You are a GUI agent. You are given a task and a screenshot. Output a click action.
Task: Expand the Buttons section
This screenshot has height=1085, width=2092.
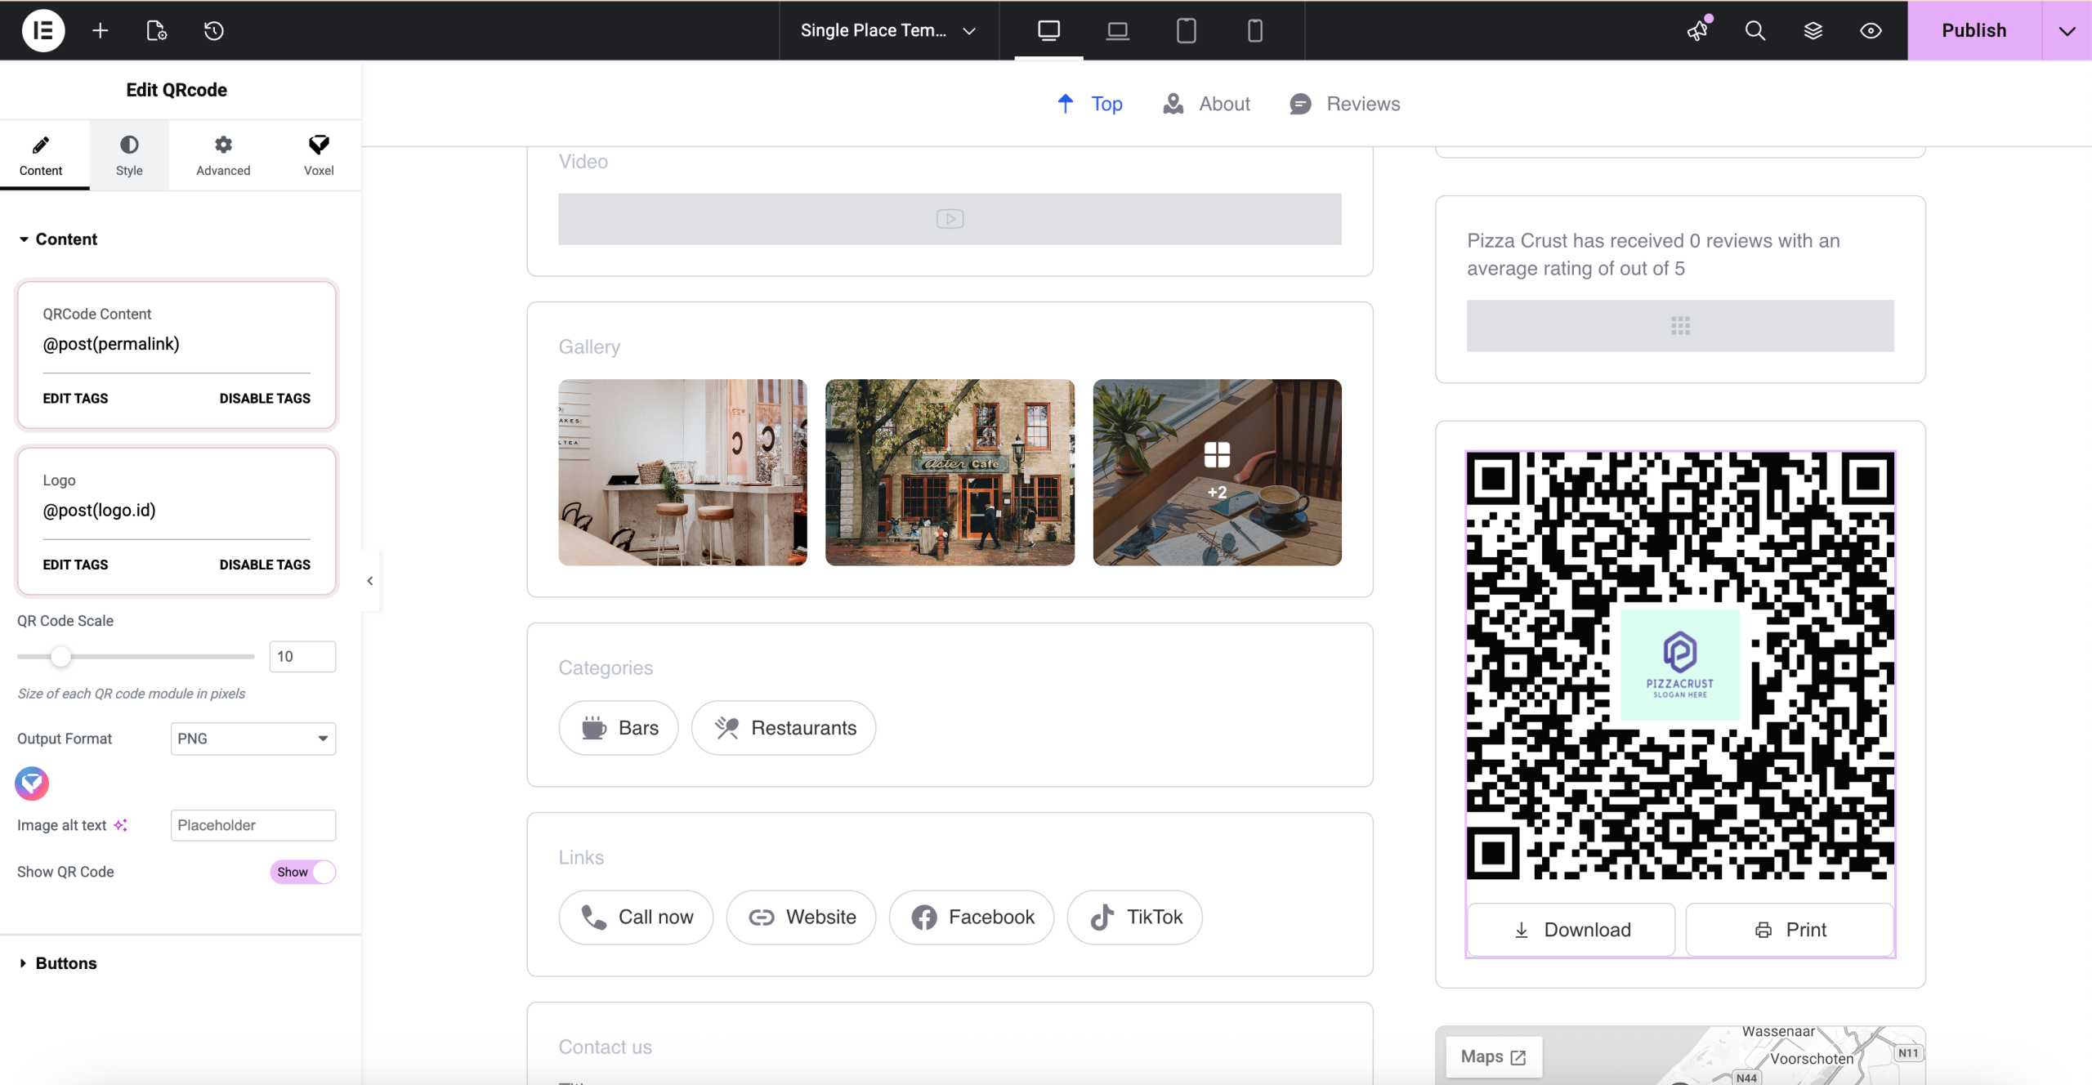(x=65, y=963)
